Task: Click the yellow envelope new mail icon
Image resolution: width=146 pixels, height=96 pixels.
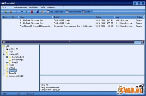Action: click(6, 12)
